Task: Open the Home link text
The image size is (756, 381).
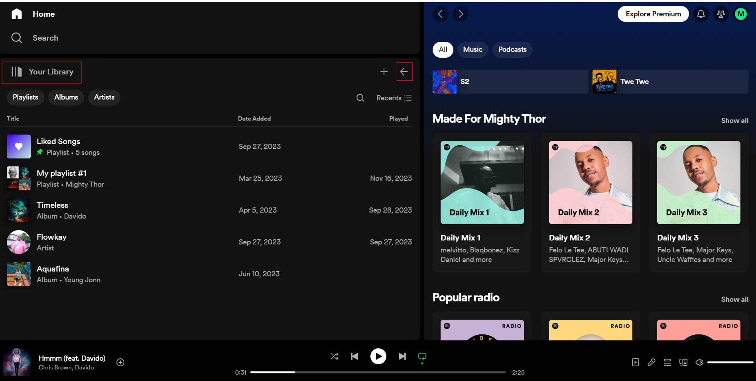Action: click(x=44, y=14)
